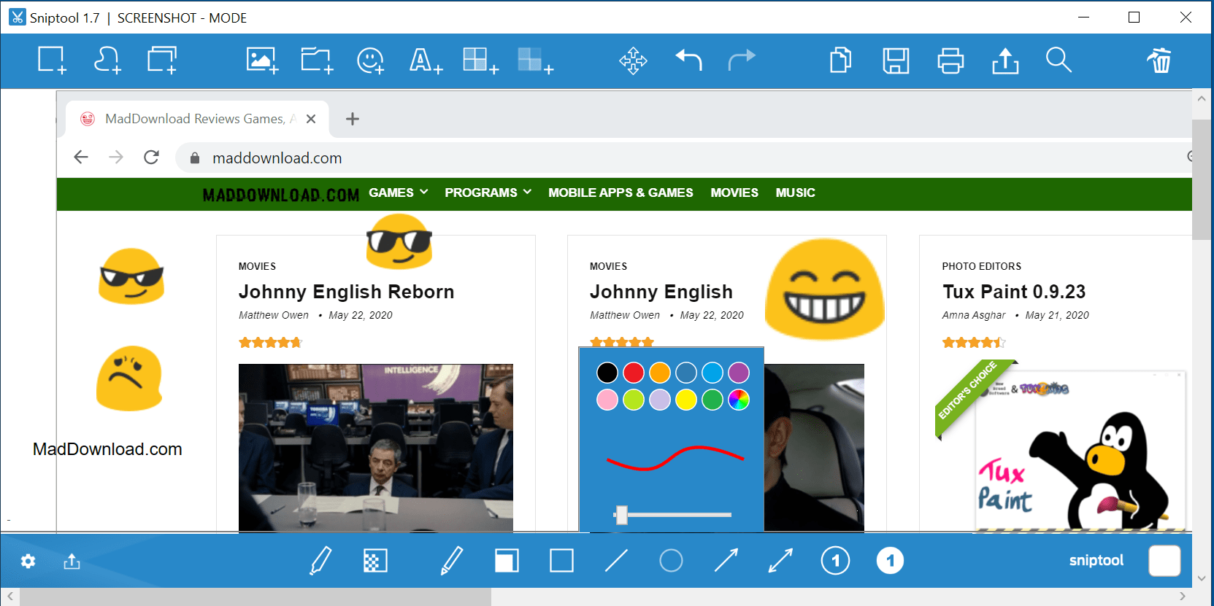Viewport: 1214px width, 606px height.
Task: Select the sad face emoji sticker
Action: [x=129, y=378]
